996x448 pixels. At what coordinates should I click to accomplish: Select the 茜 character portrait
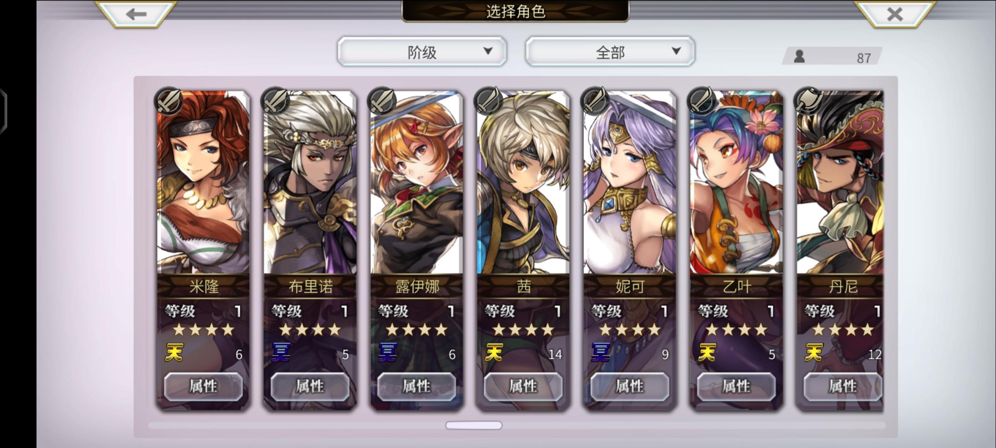pos(523,183)
